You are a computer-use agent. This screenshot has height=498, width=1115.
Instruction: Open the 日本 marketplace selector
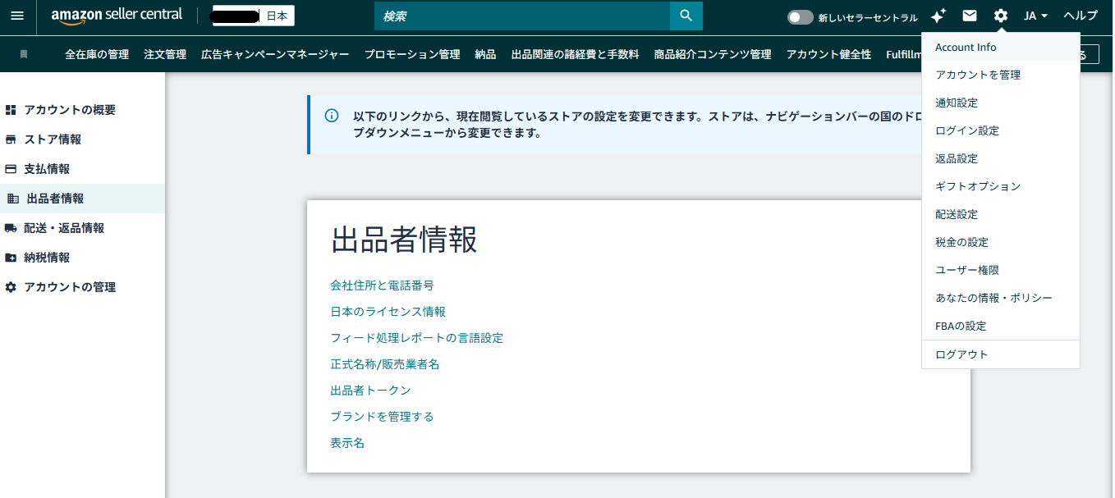point(277,16)
